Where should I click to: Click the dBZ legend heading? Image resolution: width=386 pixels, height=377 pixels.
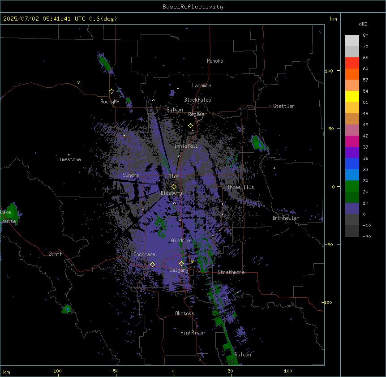363,24
